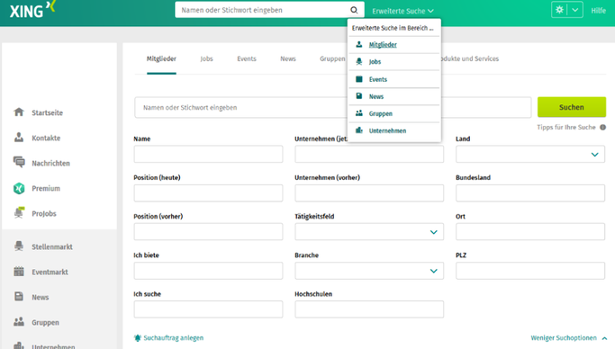Viewport: 615px width, 349px height.
Task: Switch to the Gruppen tab
Action: tap(332, 58)
